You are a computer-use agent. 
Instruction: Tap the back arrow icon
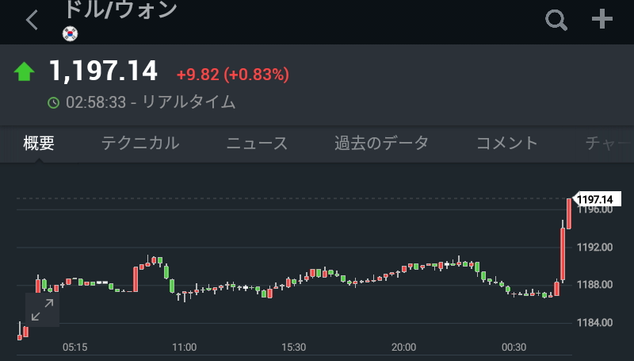click(x=32, y=21)
